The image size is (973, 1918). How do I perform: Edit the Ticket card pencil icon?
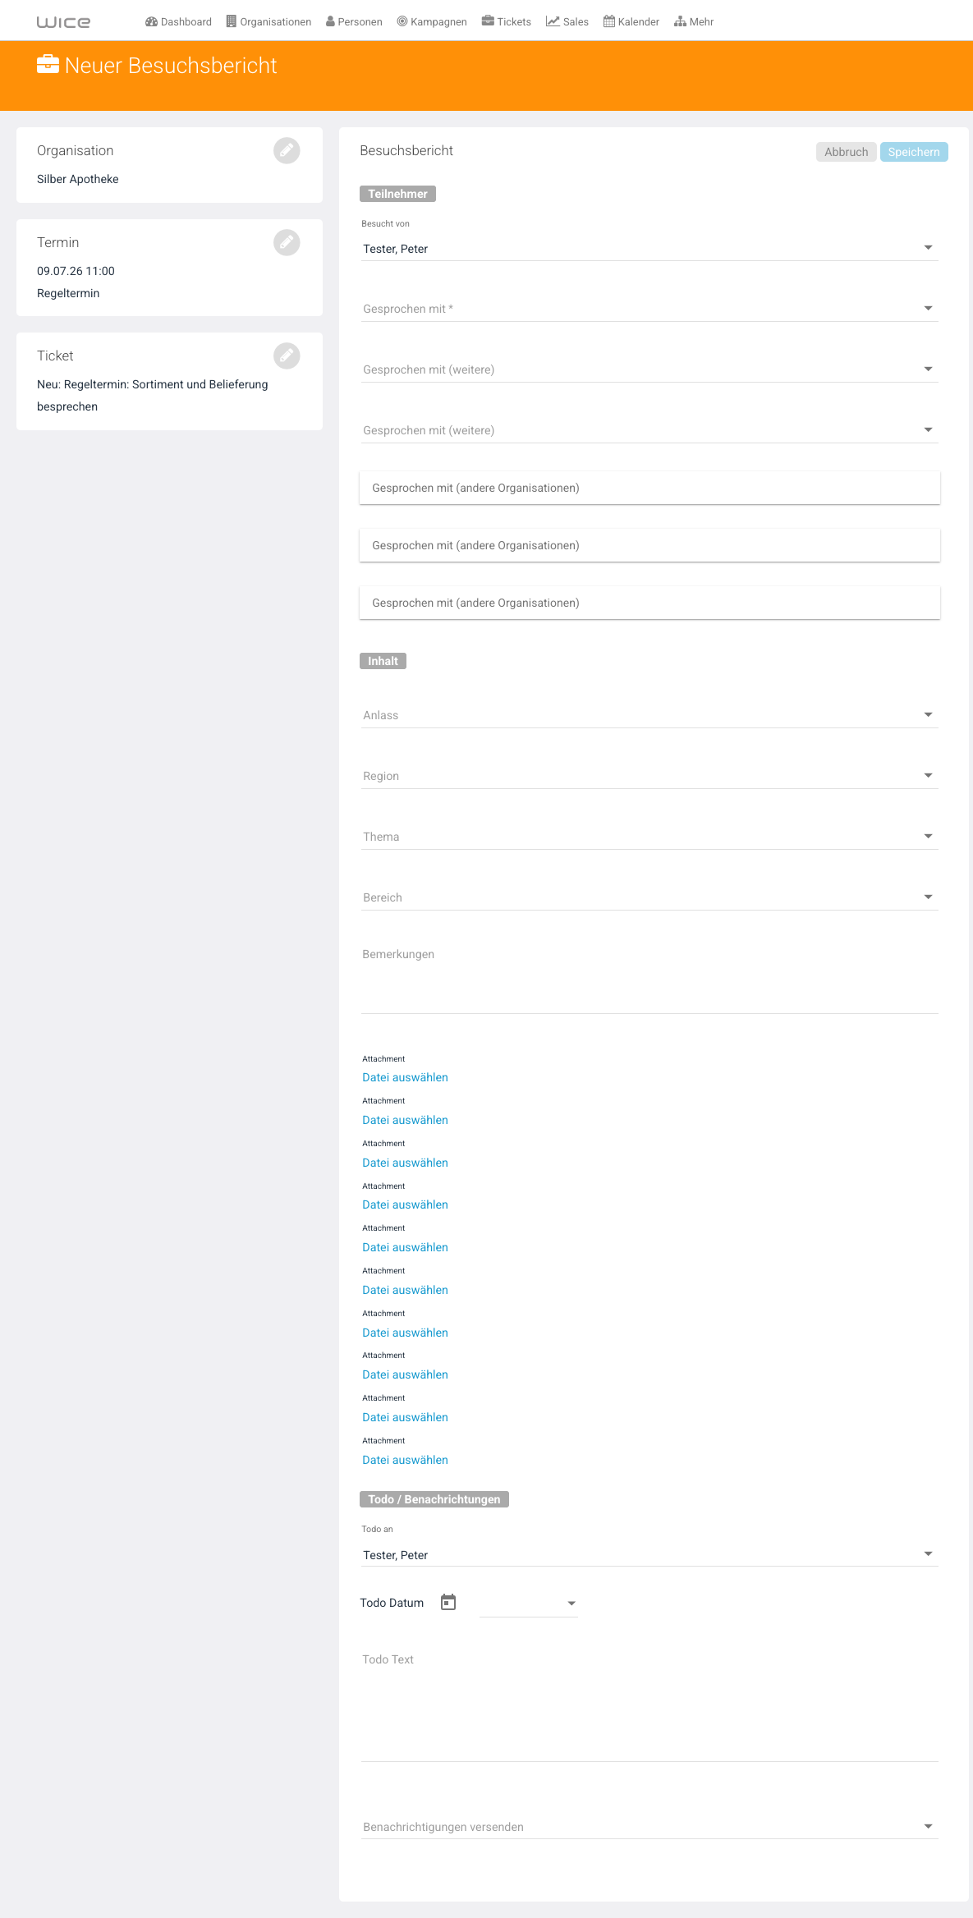[287, 356]
